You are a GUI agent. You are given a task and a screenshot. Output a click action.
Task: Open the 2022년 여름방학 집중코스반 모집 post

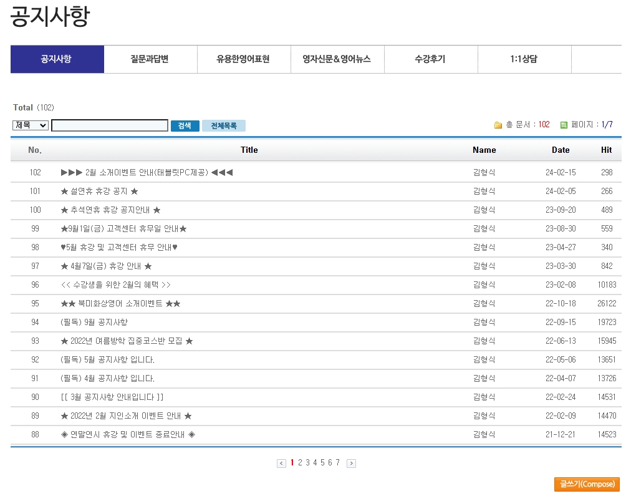point(127,341)
